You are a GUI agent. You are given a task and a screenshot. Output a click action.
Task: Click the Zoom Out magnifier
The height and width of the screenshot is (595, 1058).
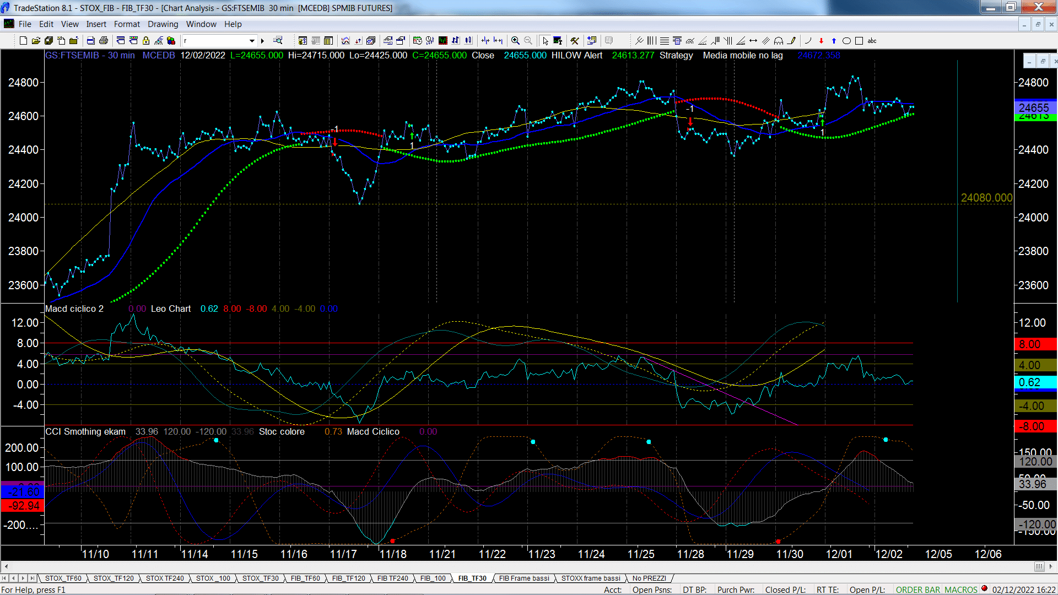[x=528, y=41]
